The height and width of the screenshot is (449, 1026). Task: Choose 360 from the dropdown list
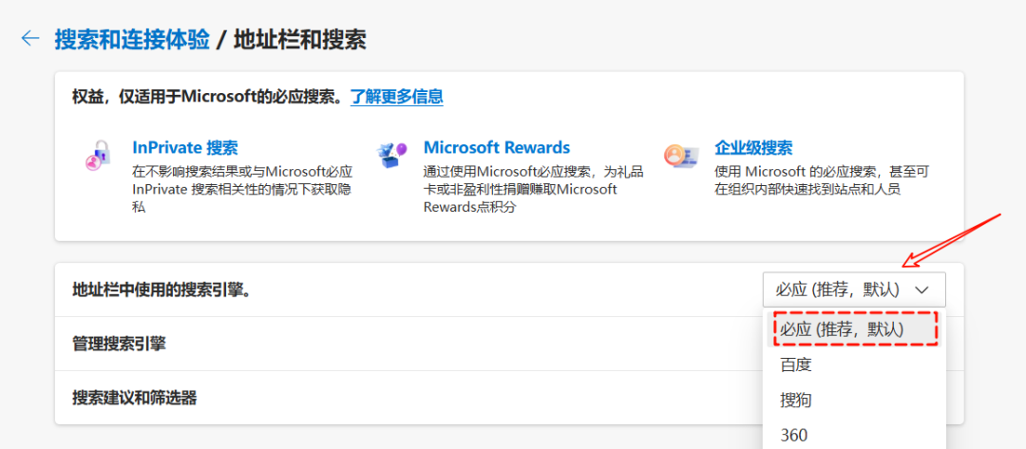point(855,435)
